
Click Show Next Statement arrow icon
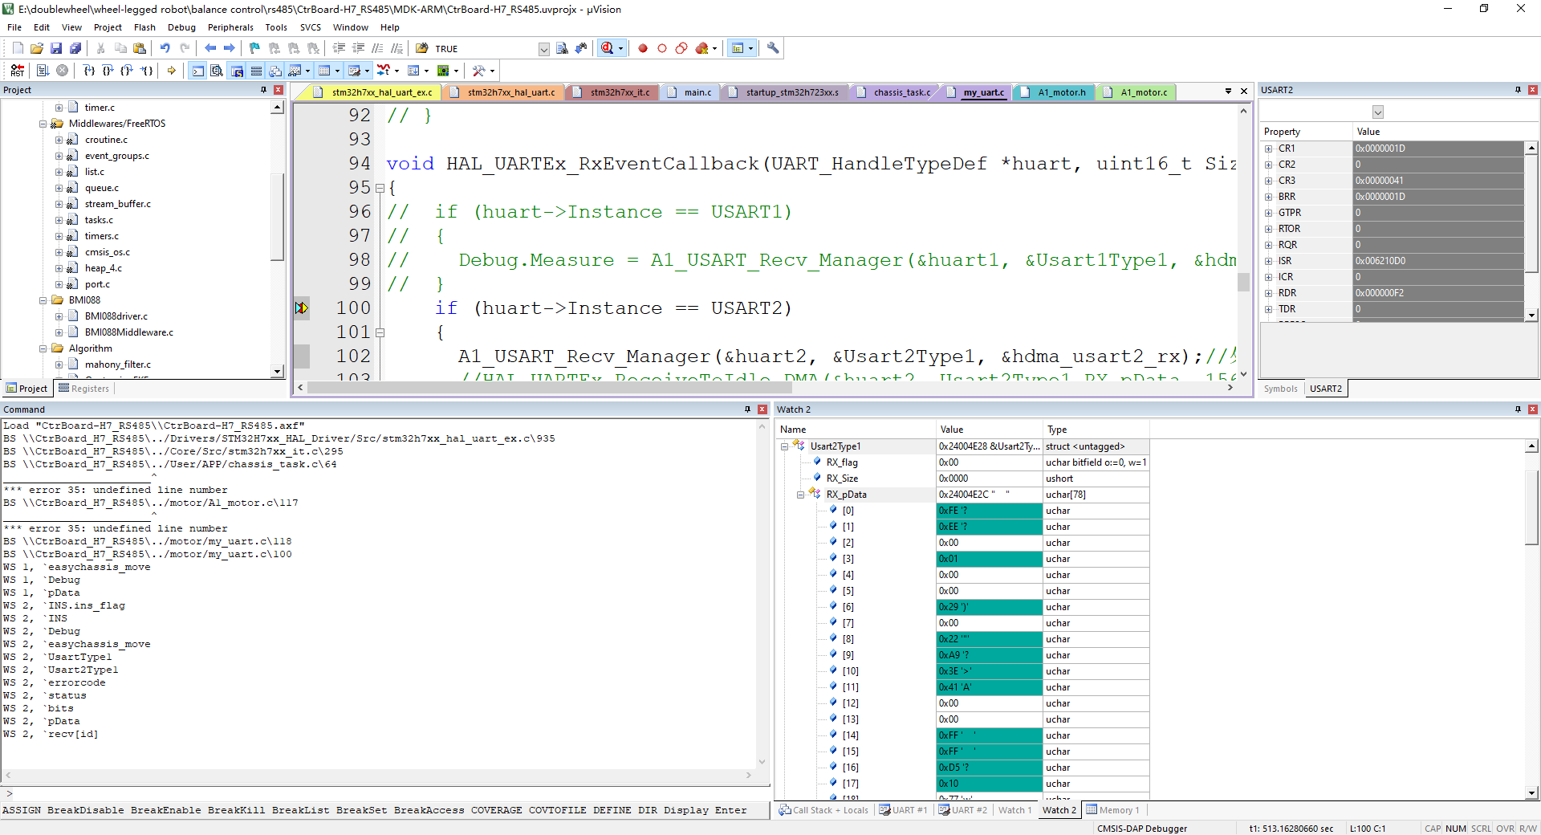(x=171, y=71)
